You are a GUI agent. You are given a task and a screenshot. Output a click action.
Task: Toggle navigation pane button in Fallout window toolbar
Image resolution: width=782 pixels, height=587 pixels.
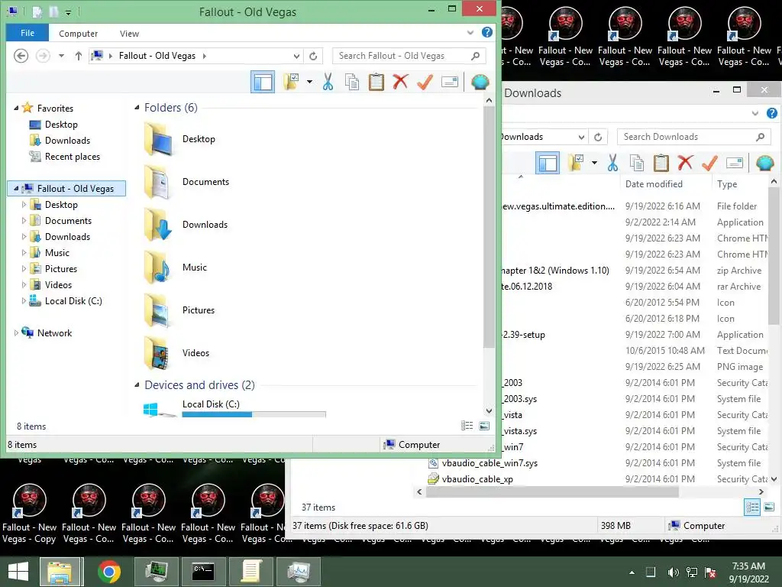263,82
